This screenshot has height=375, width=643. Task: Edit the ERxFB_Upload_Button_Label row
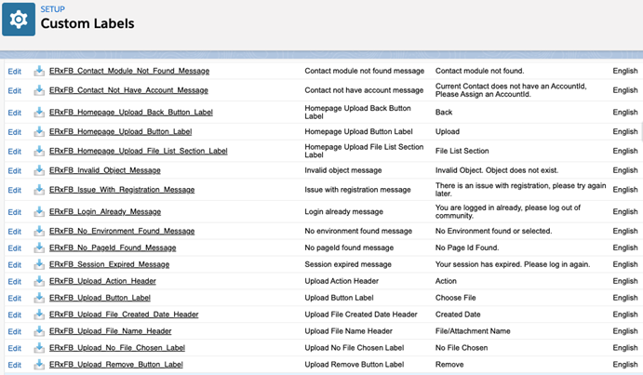click(x=14, y=298)
